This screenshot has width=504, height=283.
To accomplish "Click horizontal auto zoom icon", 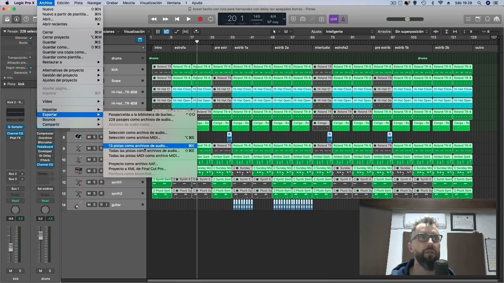I will pos(454,31).
